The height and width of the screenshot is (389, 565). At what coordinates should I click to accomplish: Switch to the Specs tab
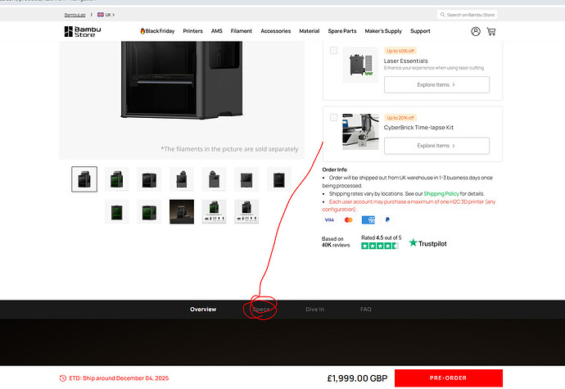(261, 310)
